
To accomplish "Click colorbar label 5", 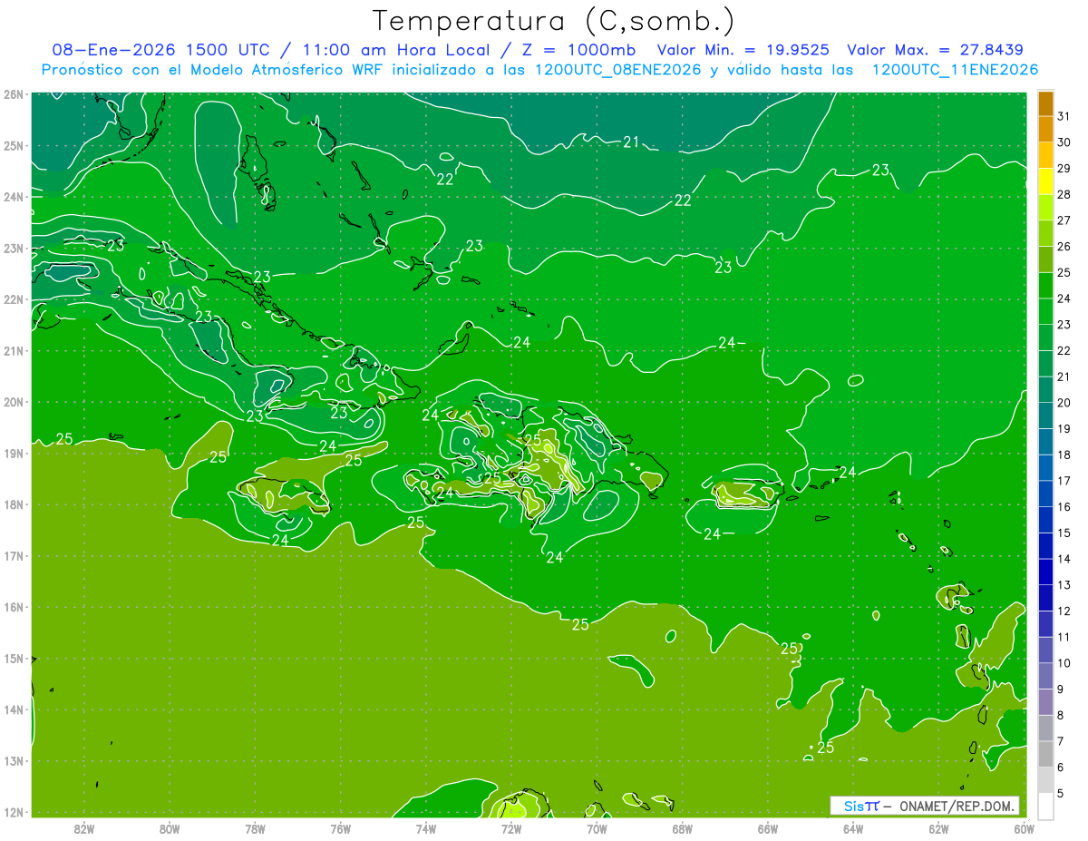I will [x=1062, y=793].
